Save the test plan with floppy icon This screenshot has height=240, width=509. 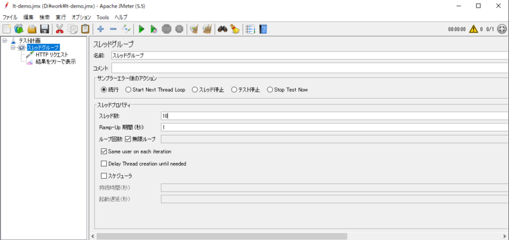(x=45, y=29)
